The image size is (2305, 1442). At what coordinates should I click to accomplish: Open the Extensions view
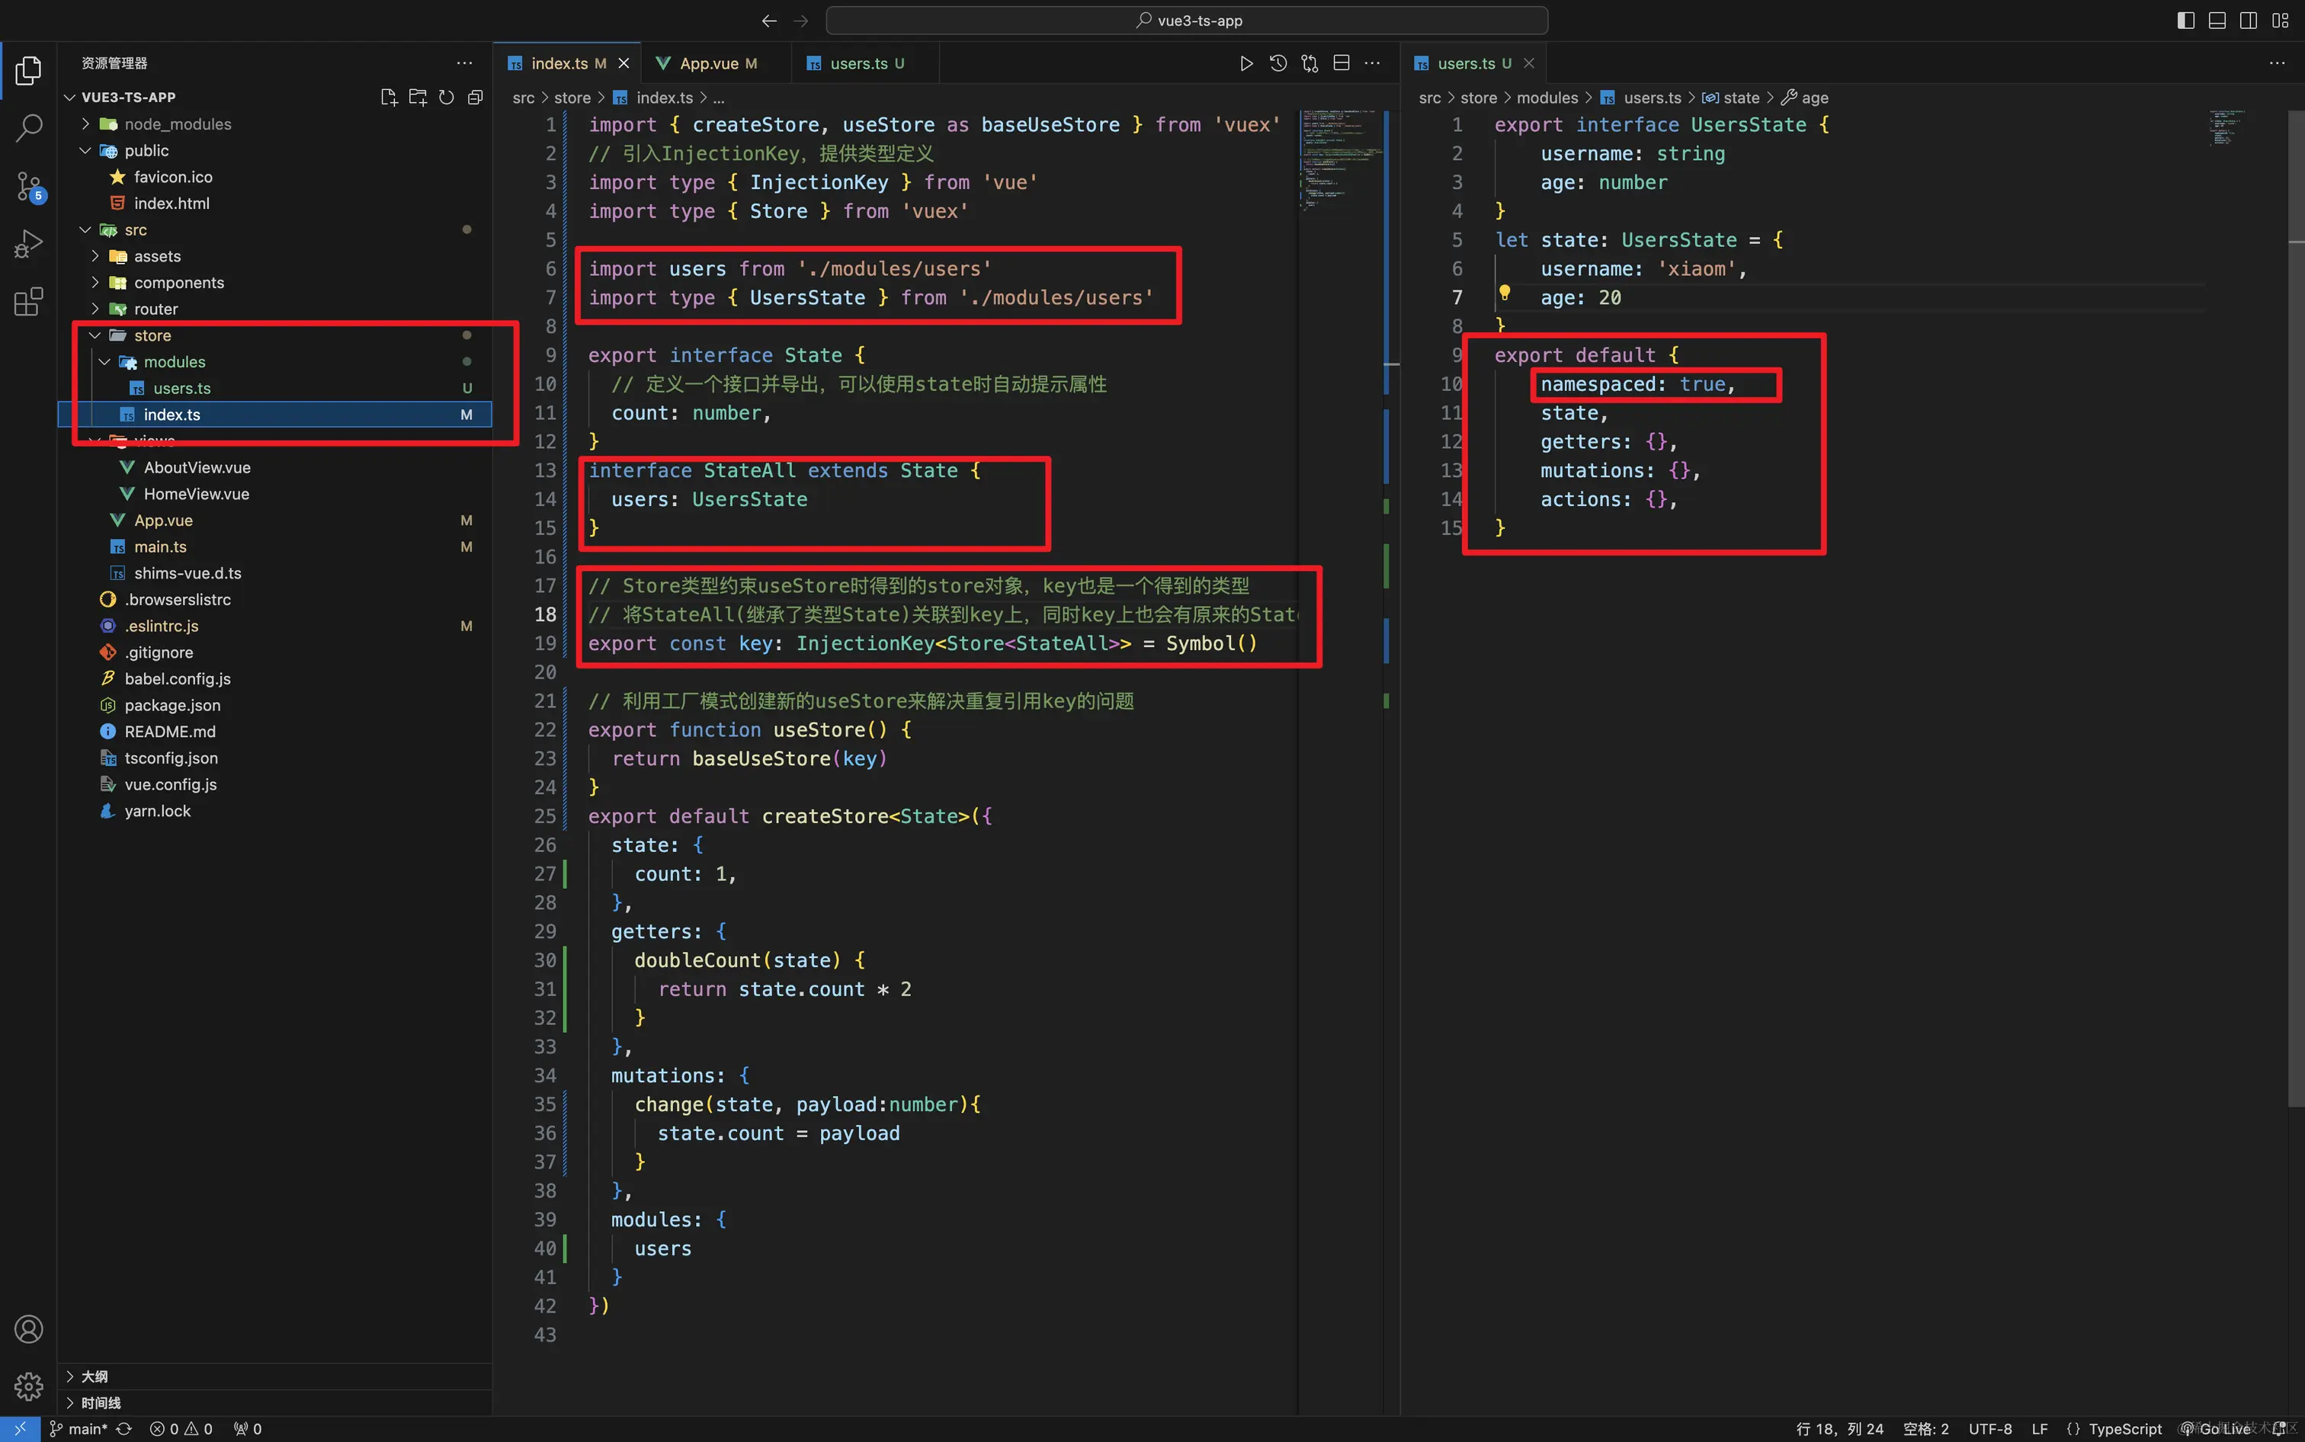click(29, 303)
